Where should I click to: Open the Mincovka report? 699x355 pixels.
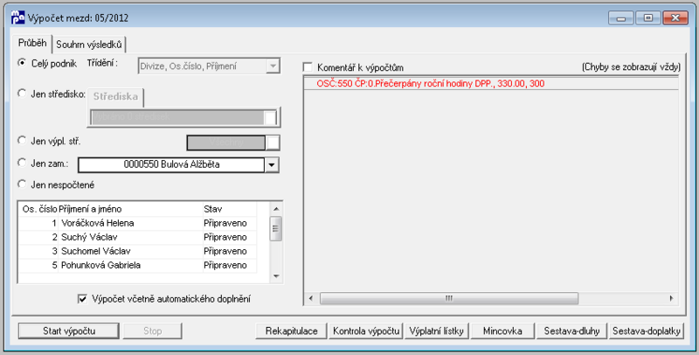[x=502, y=331]
